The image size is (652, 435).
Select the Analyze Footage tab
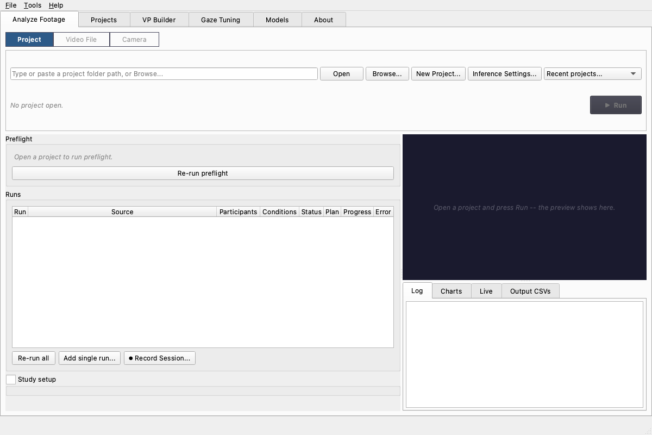[39, 19]
